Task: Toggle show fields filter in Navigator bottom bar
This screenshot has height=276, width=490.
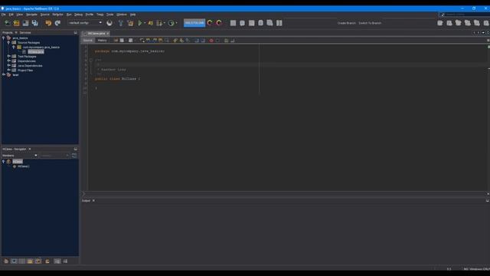Action: (x=14, y=261)
